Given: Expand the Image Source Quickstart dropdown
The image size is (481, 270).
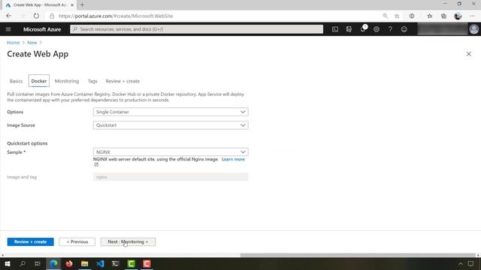Looking at the screenshot, I should (x=171, y=125).
